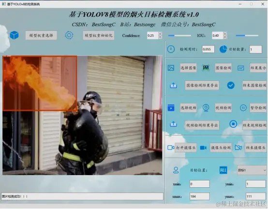Click the picture icon beside 选择图像
The width and height of the screenshot is (268, 209).
click(171, 68)
